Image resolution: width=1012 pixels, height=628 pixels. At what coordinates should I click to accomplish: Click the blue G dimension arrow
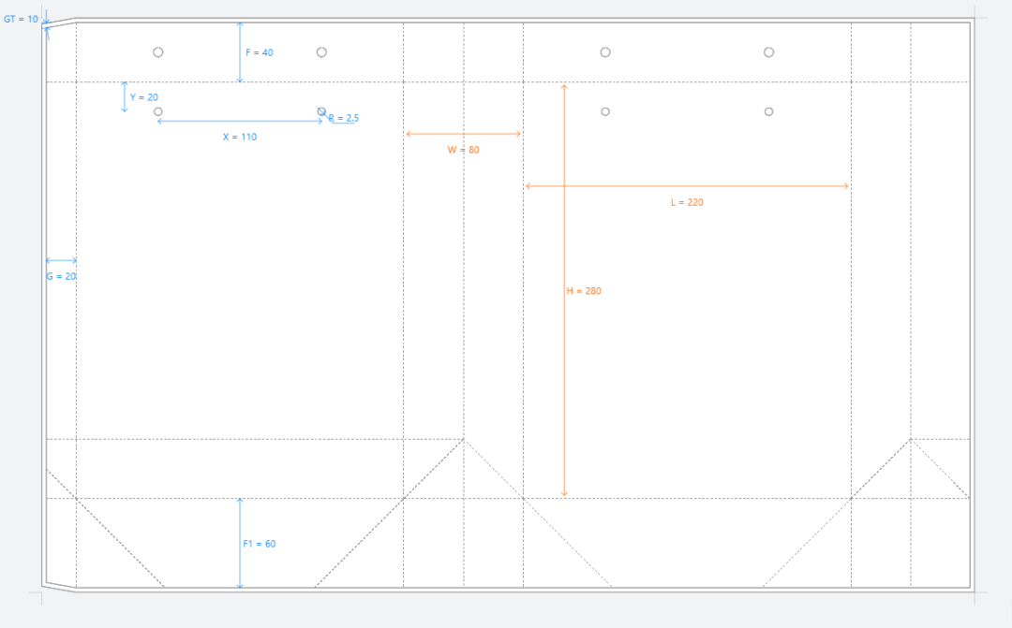(x=61, y=260)
